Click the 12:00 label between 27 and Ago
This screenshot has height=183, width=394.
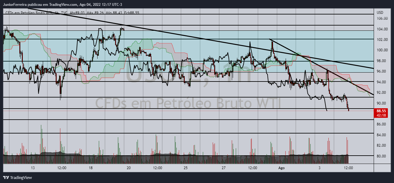coord(252,168)
